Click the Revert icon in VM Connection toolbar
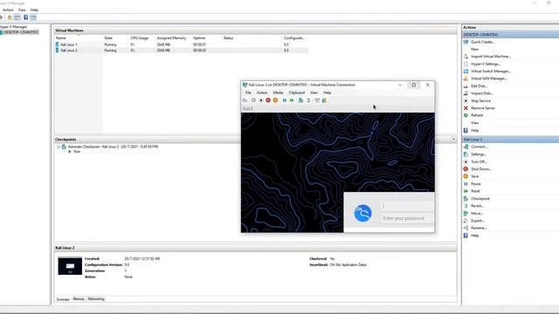Viewport: 559px width, 314px height. point(308,100)
